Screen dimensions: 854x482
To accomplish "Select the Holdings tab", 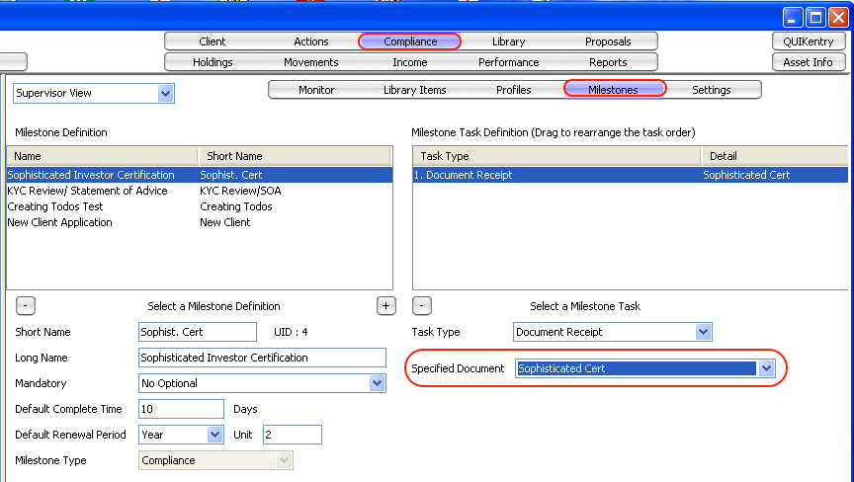I will (213, 62).
